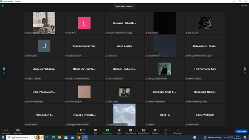Click Yanuario Biliartha's participant tile
This screenshot has width=249, height=140.
(x=124, y=23)
